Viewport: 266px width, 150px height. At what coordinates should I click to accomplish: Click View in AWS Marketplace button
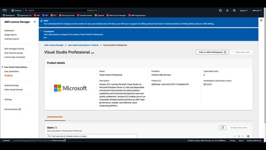(212, 52)
